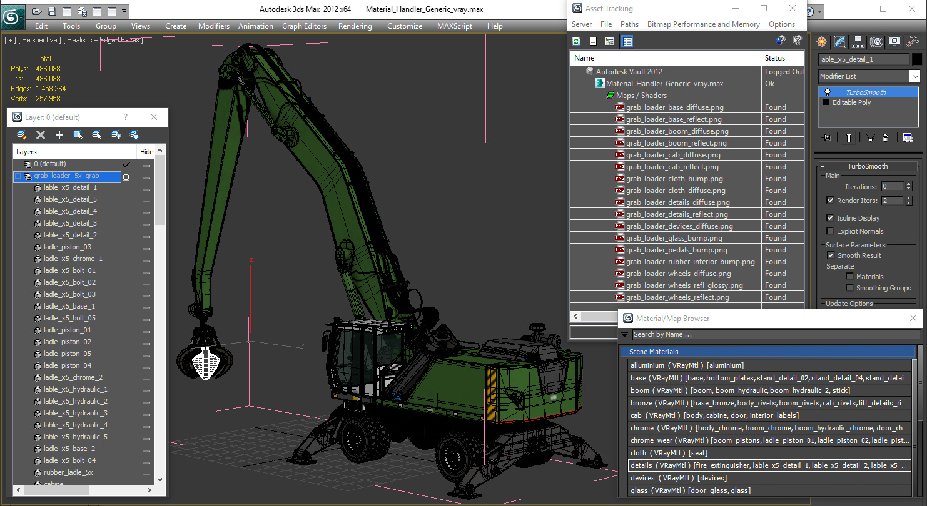Click the Render Iters spinner arrows
The image size is (927, 506).
908,201
